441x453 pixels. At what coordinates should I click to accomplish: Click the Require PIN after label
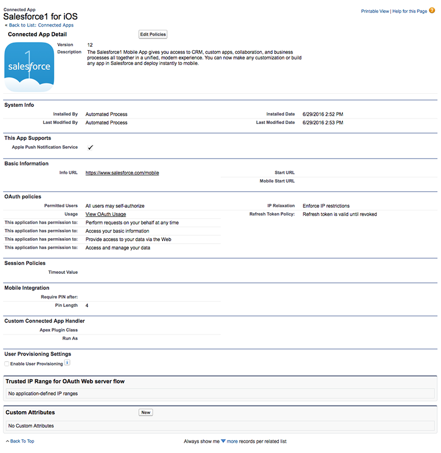coord(59,297)
